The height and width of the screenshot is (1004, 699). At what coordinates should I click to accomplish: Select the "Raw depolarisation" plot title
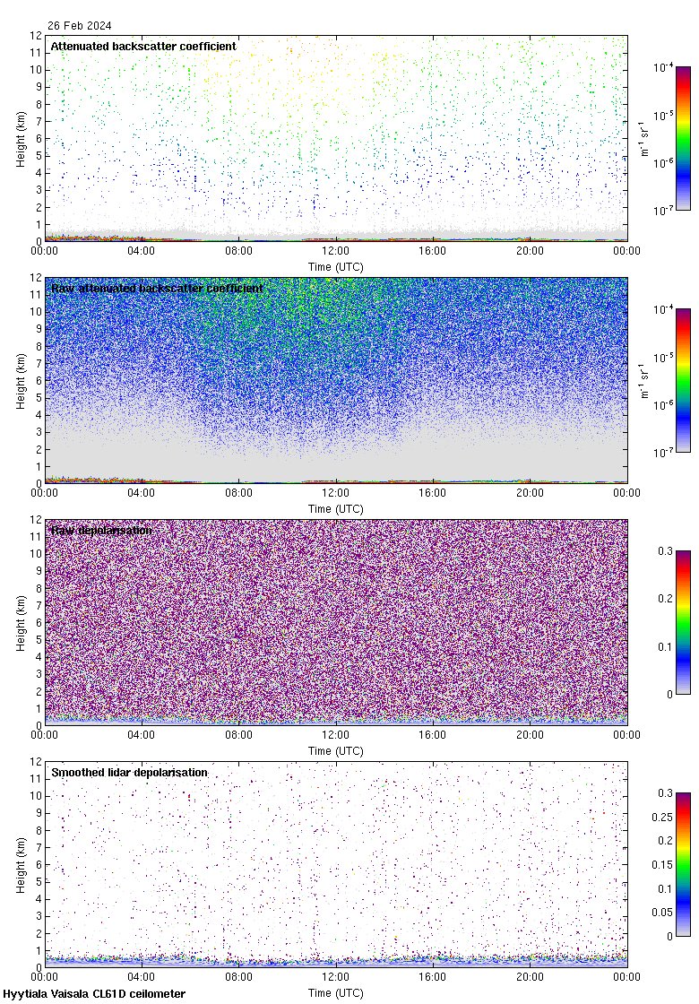click(x=101, y=531)
